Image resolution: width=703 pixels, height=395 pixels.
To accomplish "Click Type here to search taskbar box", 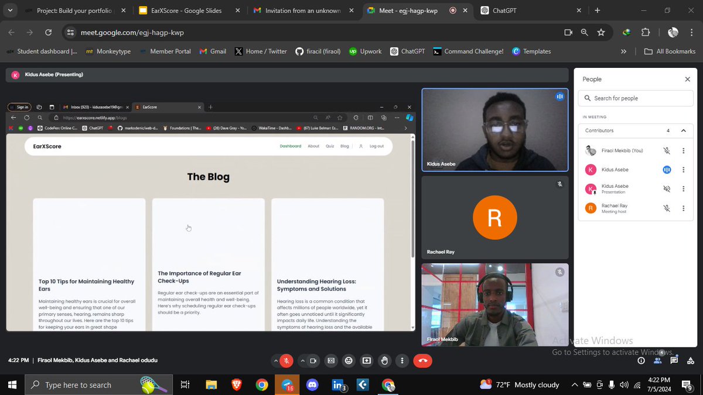I will tap(98, 384).
